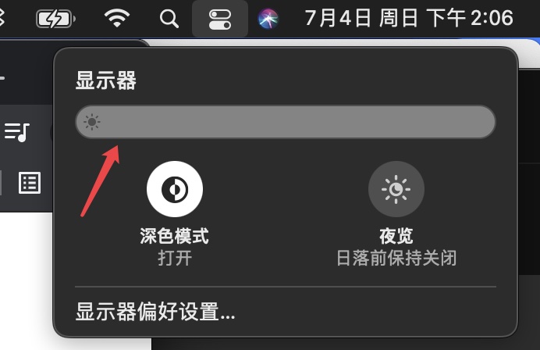Viewport: 540px width, 350px height.
Task: Open 显示器偏好设置... preferences
Action: (x=155, y=312)
